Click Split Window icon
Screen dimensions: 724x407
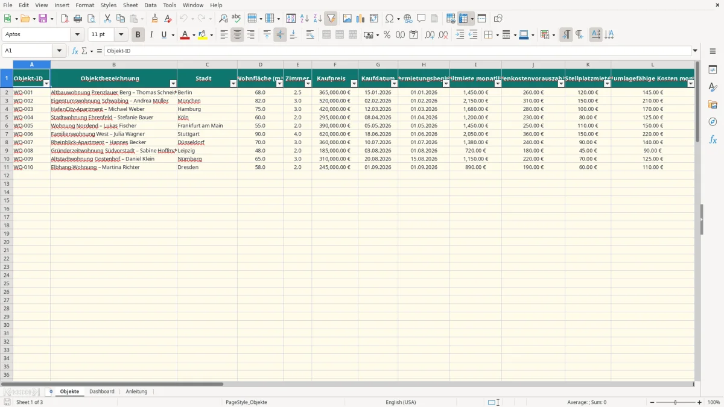[x=481, y=19]
